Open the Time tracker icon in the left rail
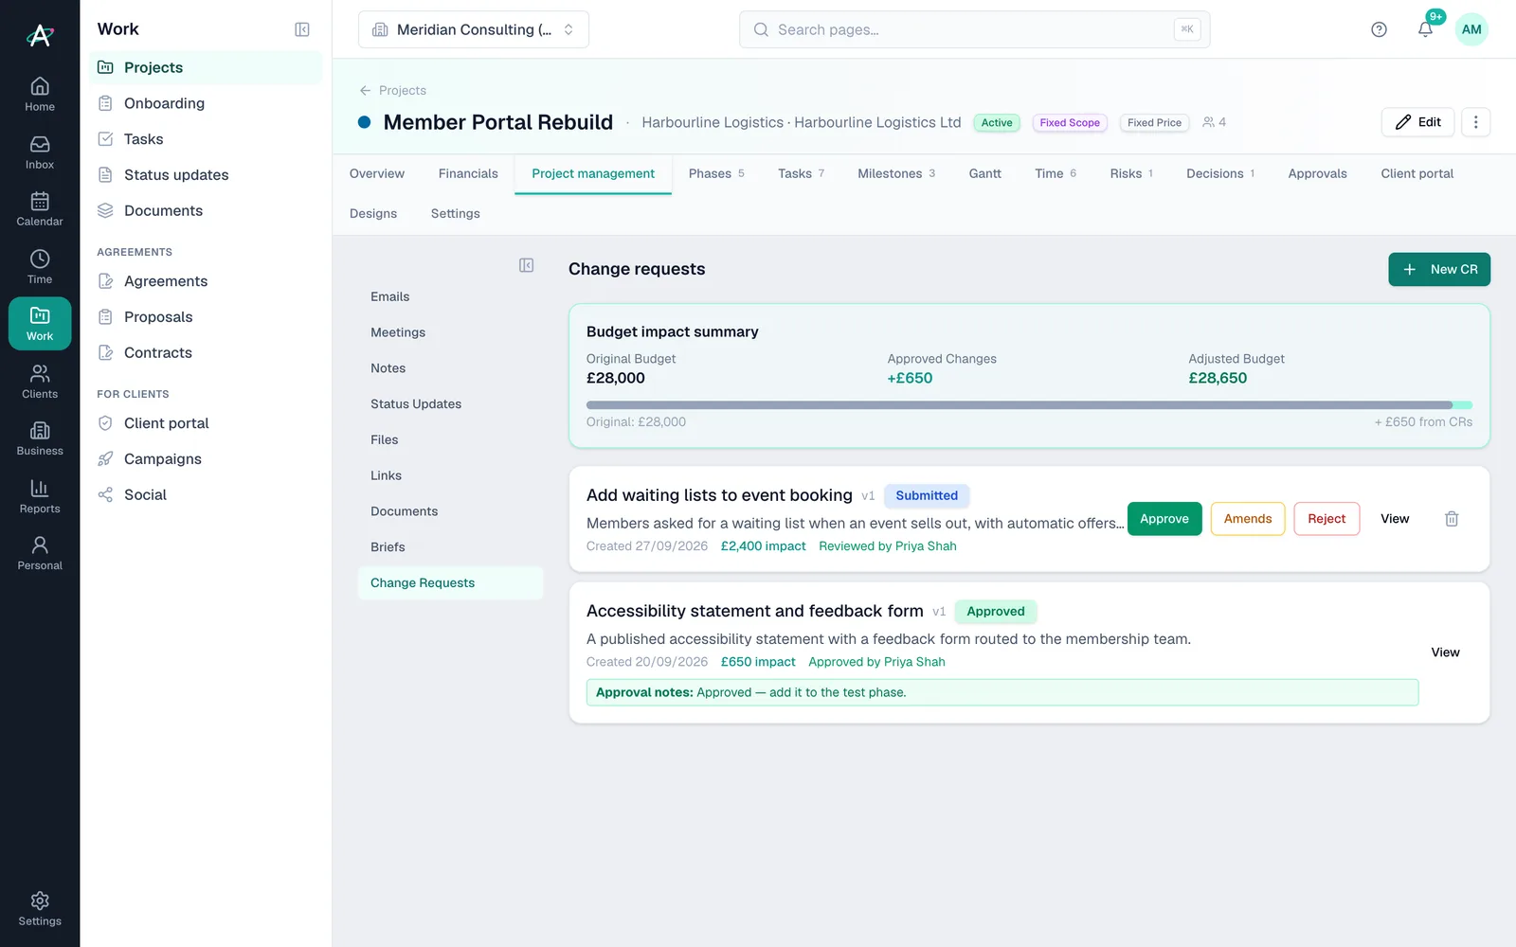1516x947 pixels. (40, 267)
